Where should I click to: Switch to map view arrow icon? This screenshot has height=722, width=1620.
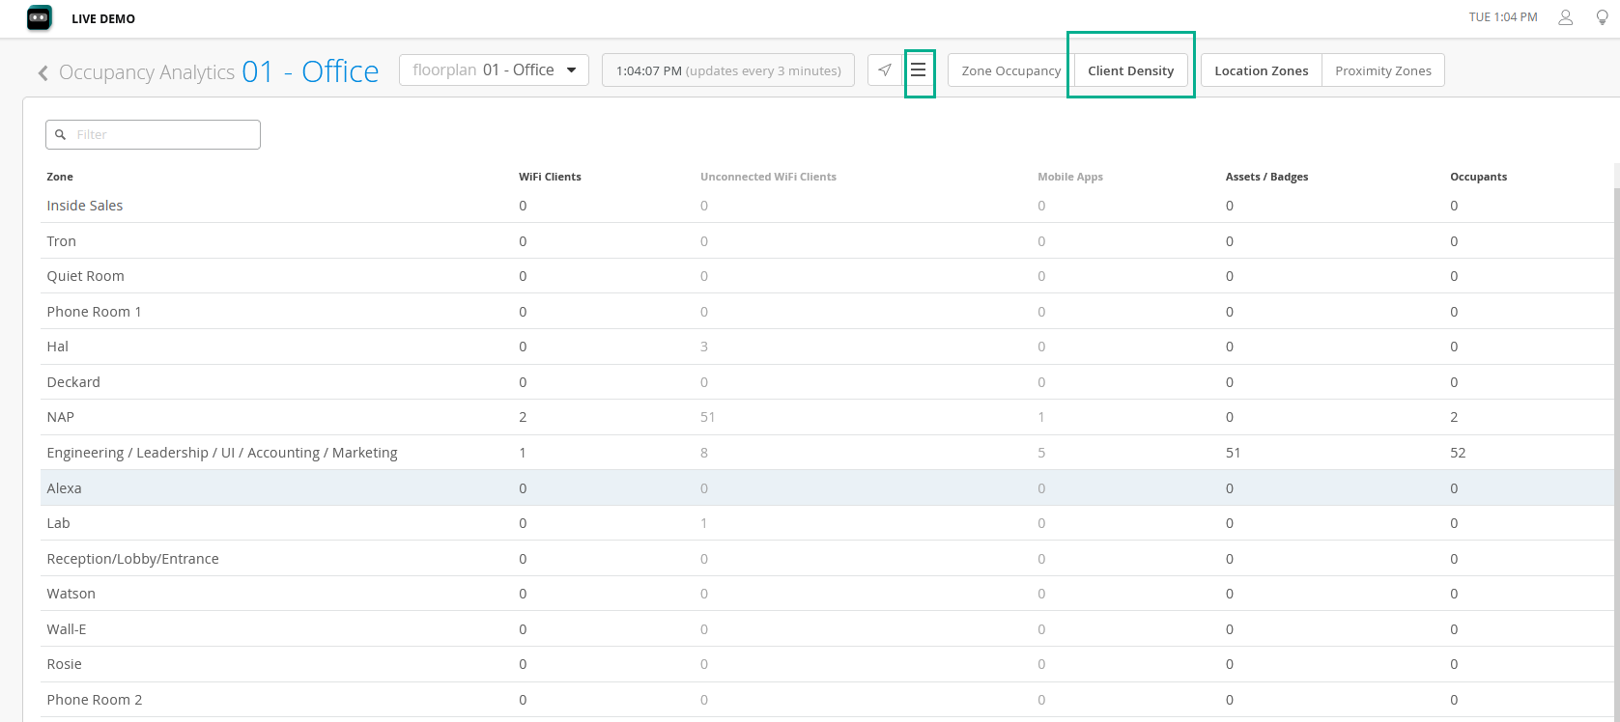tap(885, 70)
